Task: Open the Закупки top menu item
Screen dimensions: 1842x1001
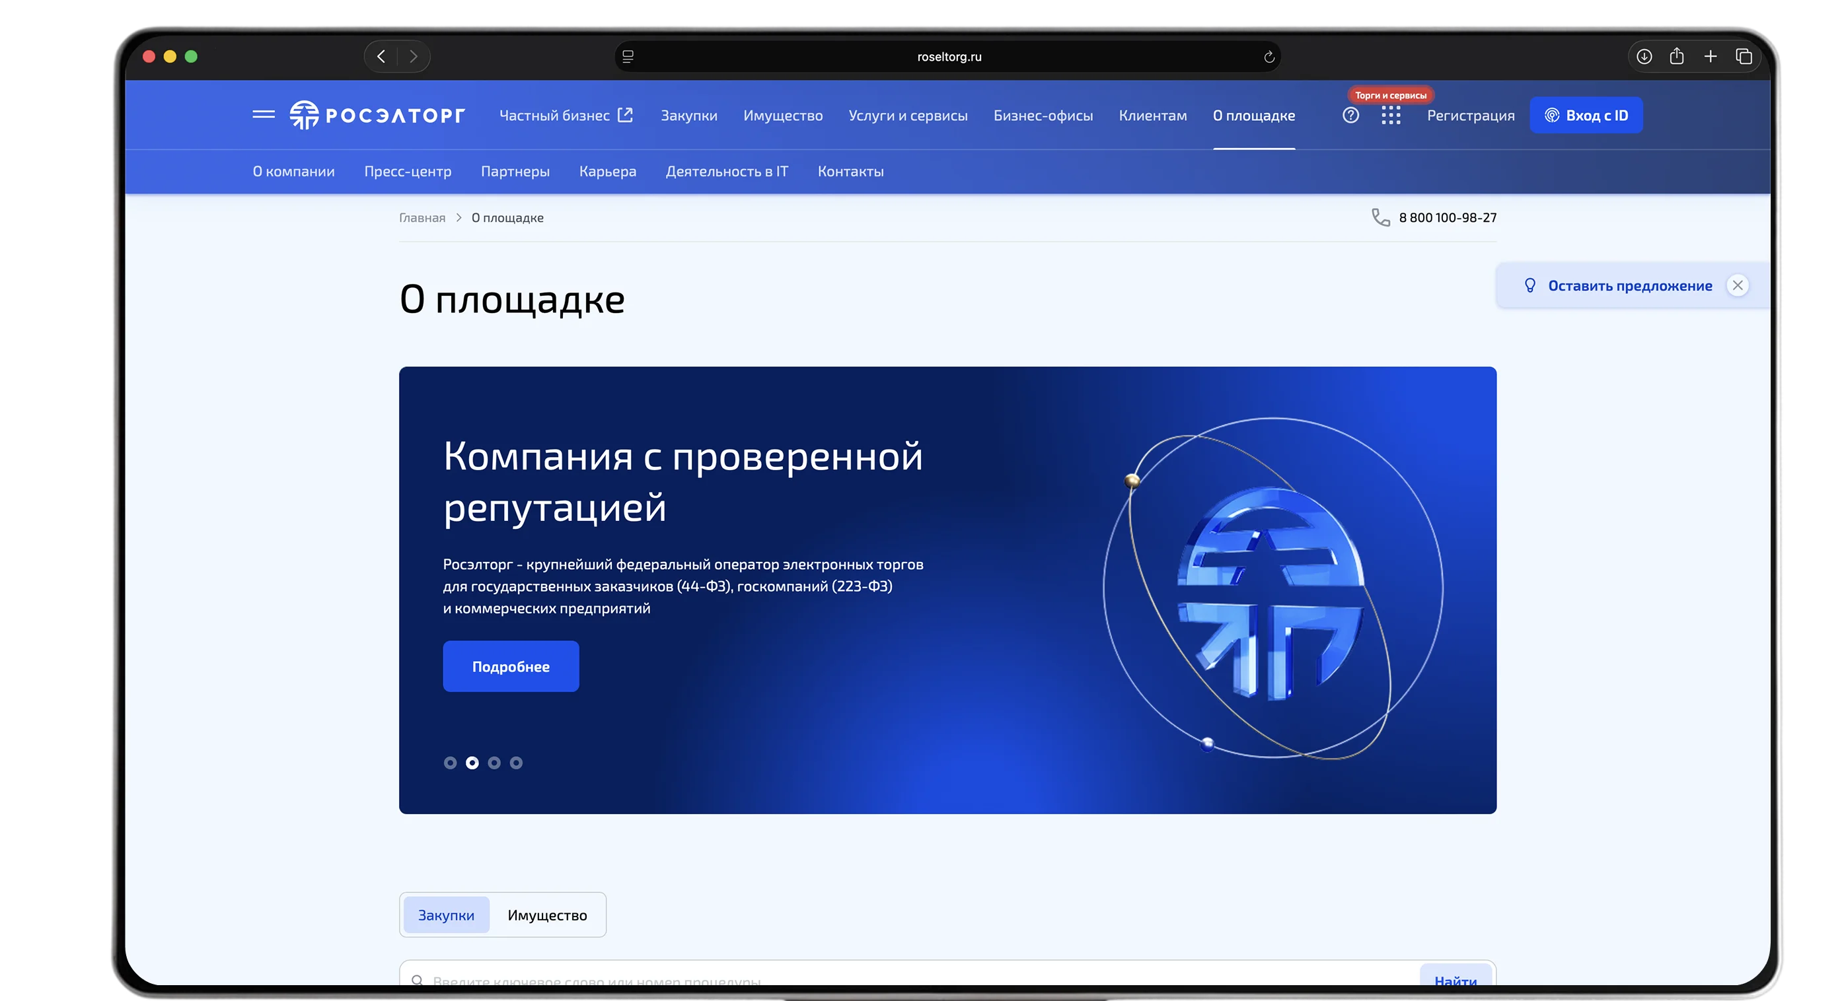Action: tap(688, 115)
